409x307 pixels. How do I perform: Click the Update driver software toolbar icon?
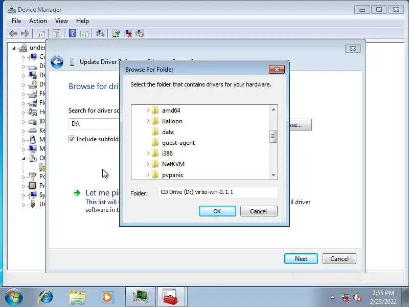point(116,33)
